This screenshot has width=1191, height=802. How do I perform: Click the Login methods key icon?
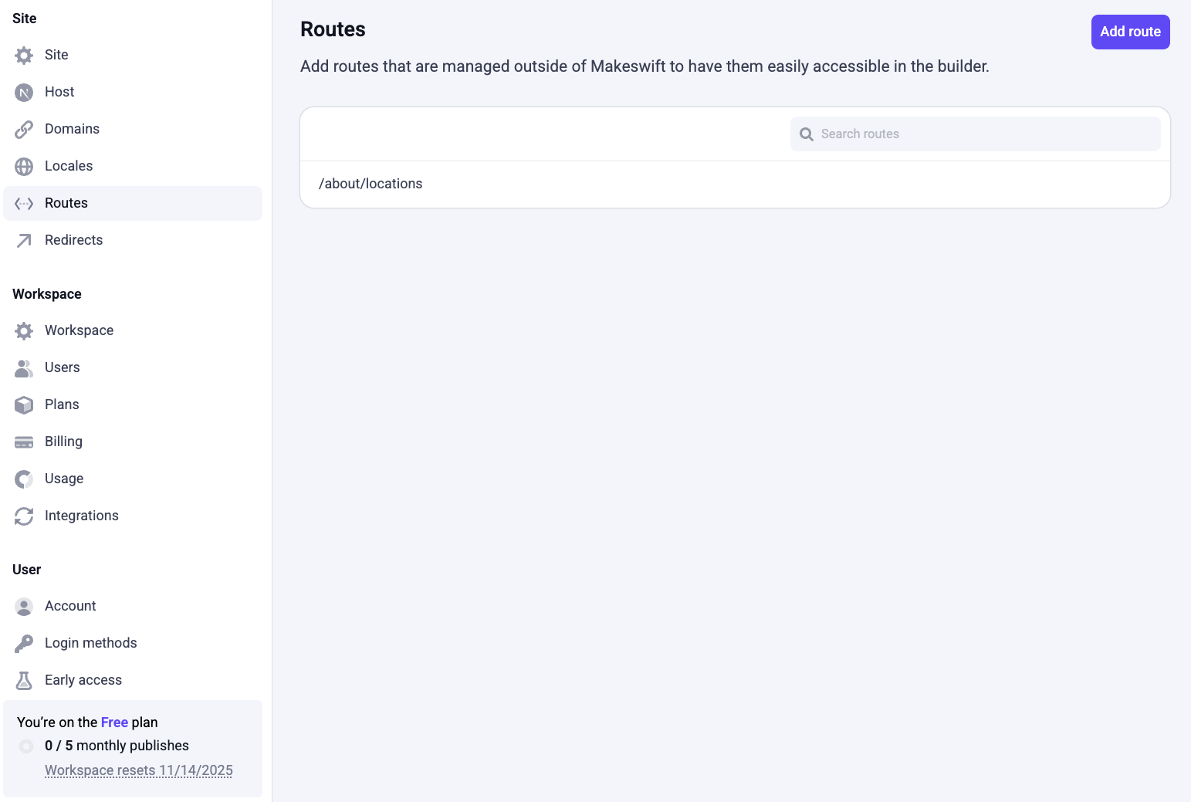click(24, 644)
